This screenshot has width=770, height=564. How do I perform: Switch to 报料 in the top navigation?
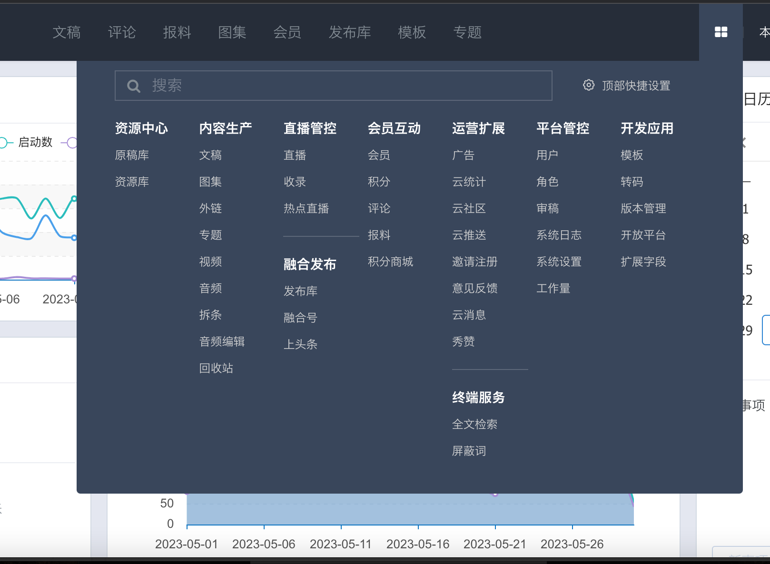tap(177, 32)
